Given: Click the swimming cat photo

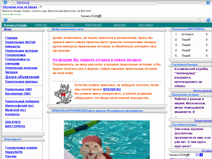Looking at the screenshot, I should pos(107,140).
